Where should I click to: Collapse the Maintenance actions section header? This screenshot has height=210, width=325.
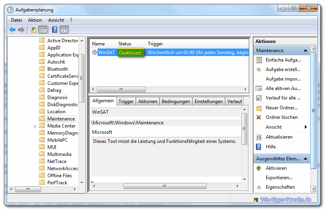[x=305, y=51]
